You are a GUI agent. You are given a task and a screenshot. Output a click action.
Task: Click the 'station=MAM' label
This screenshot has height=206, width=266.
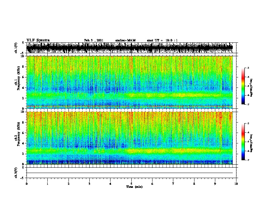tap(125, 40)
